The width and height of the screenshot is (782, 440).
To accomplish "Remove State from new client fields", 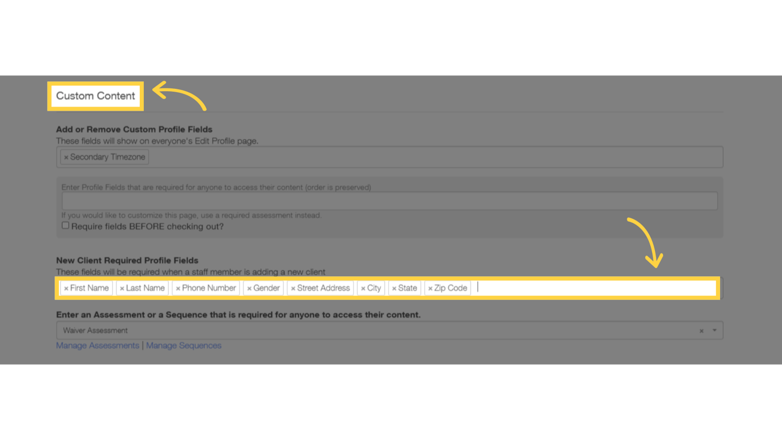I will [x=393, y=288].
